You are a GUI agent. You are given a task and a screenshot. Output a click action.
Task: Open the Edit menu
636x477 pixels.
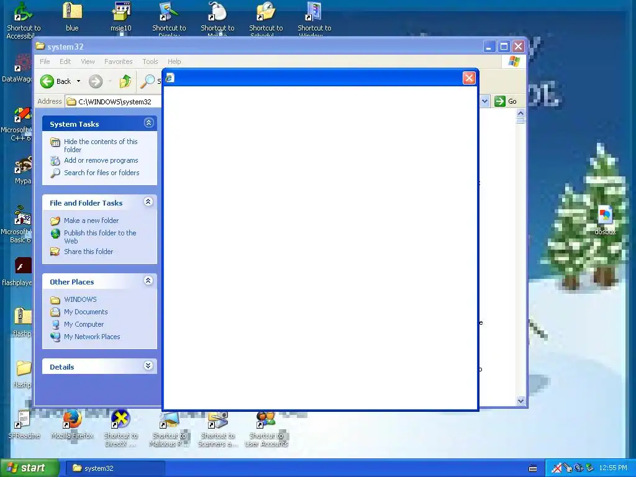click(x=65, y=61)
